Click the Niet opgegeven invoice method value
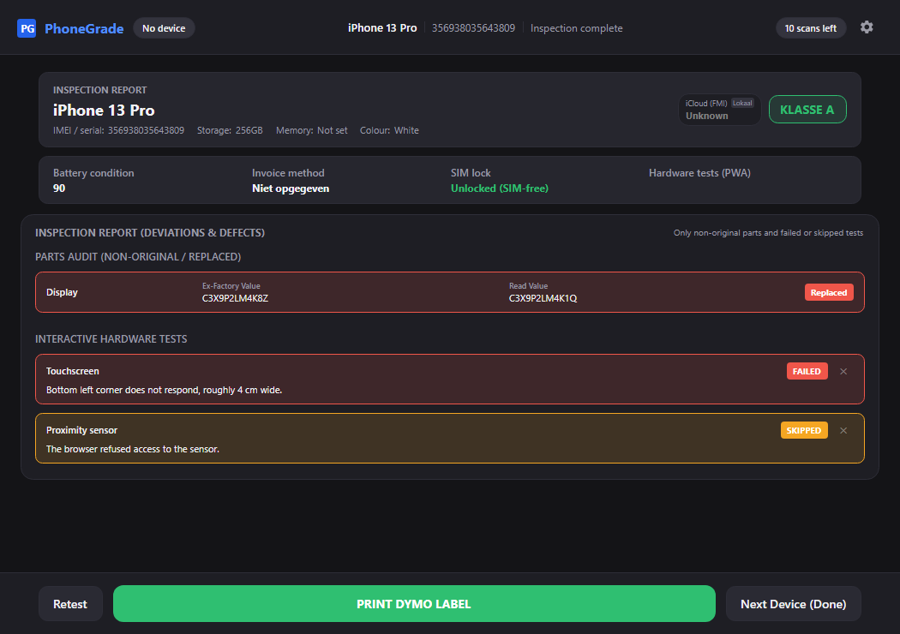This screenshot has height=634, width=900. click(x=291, y=188)
